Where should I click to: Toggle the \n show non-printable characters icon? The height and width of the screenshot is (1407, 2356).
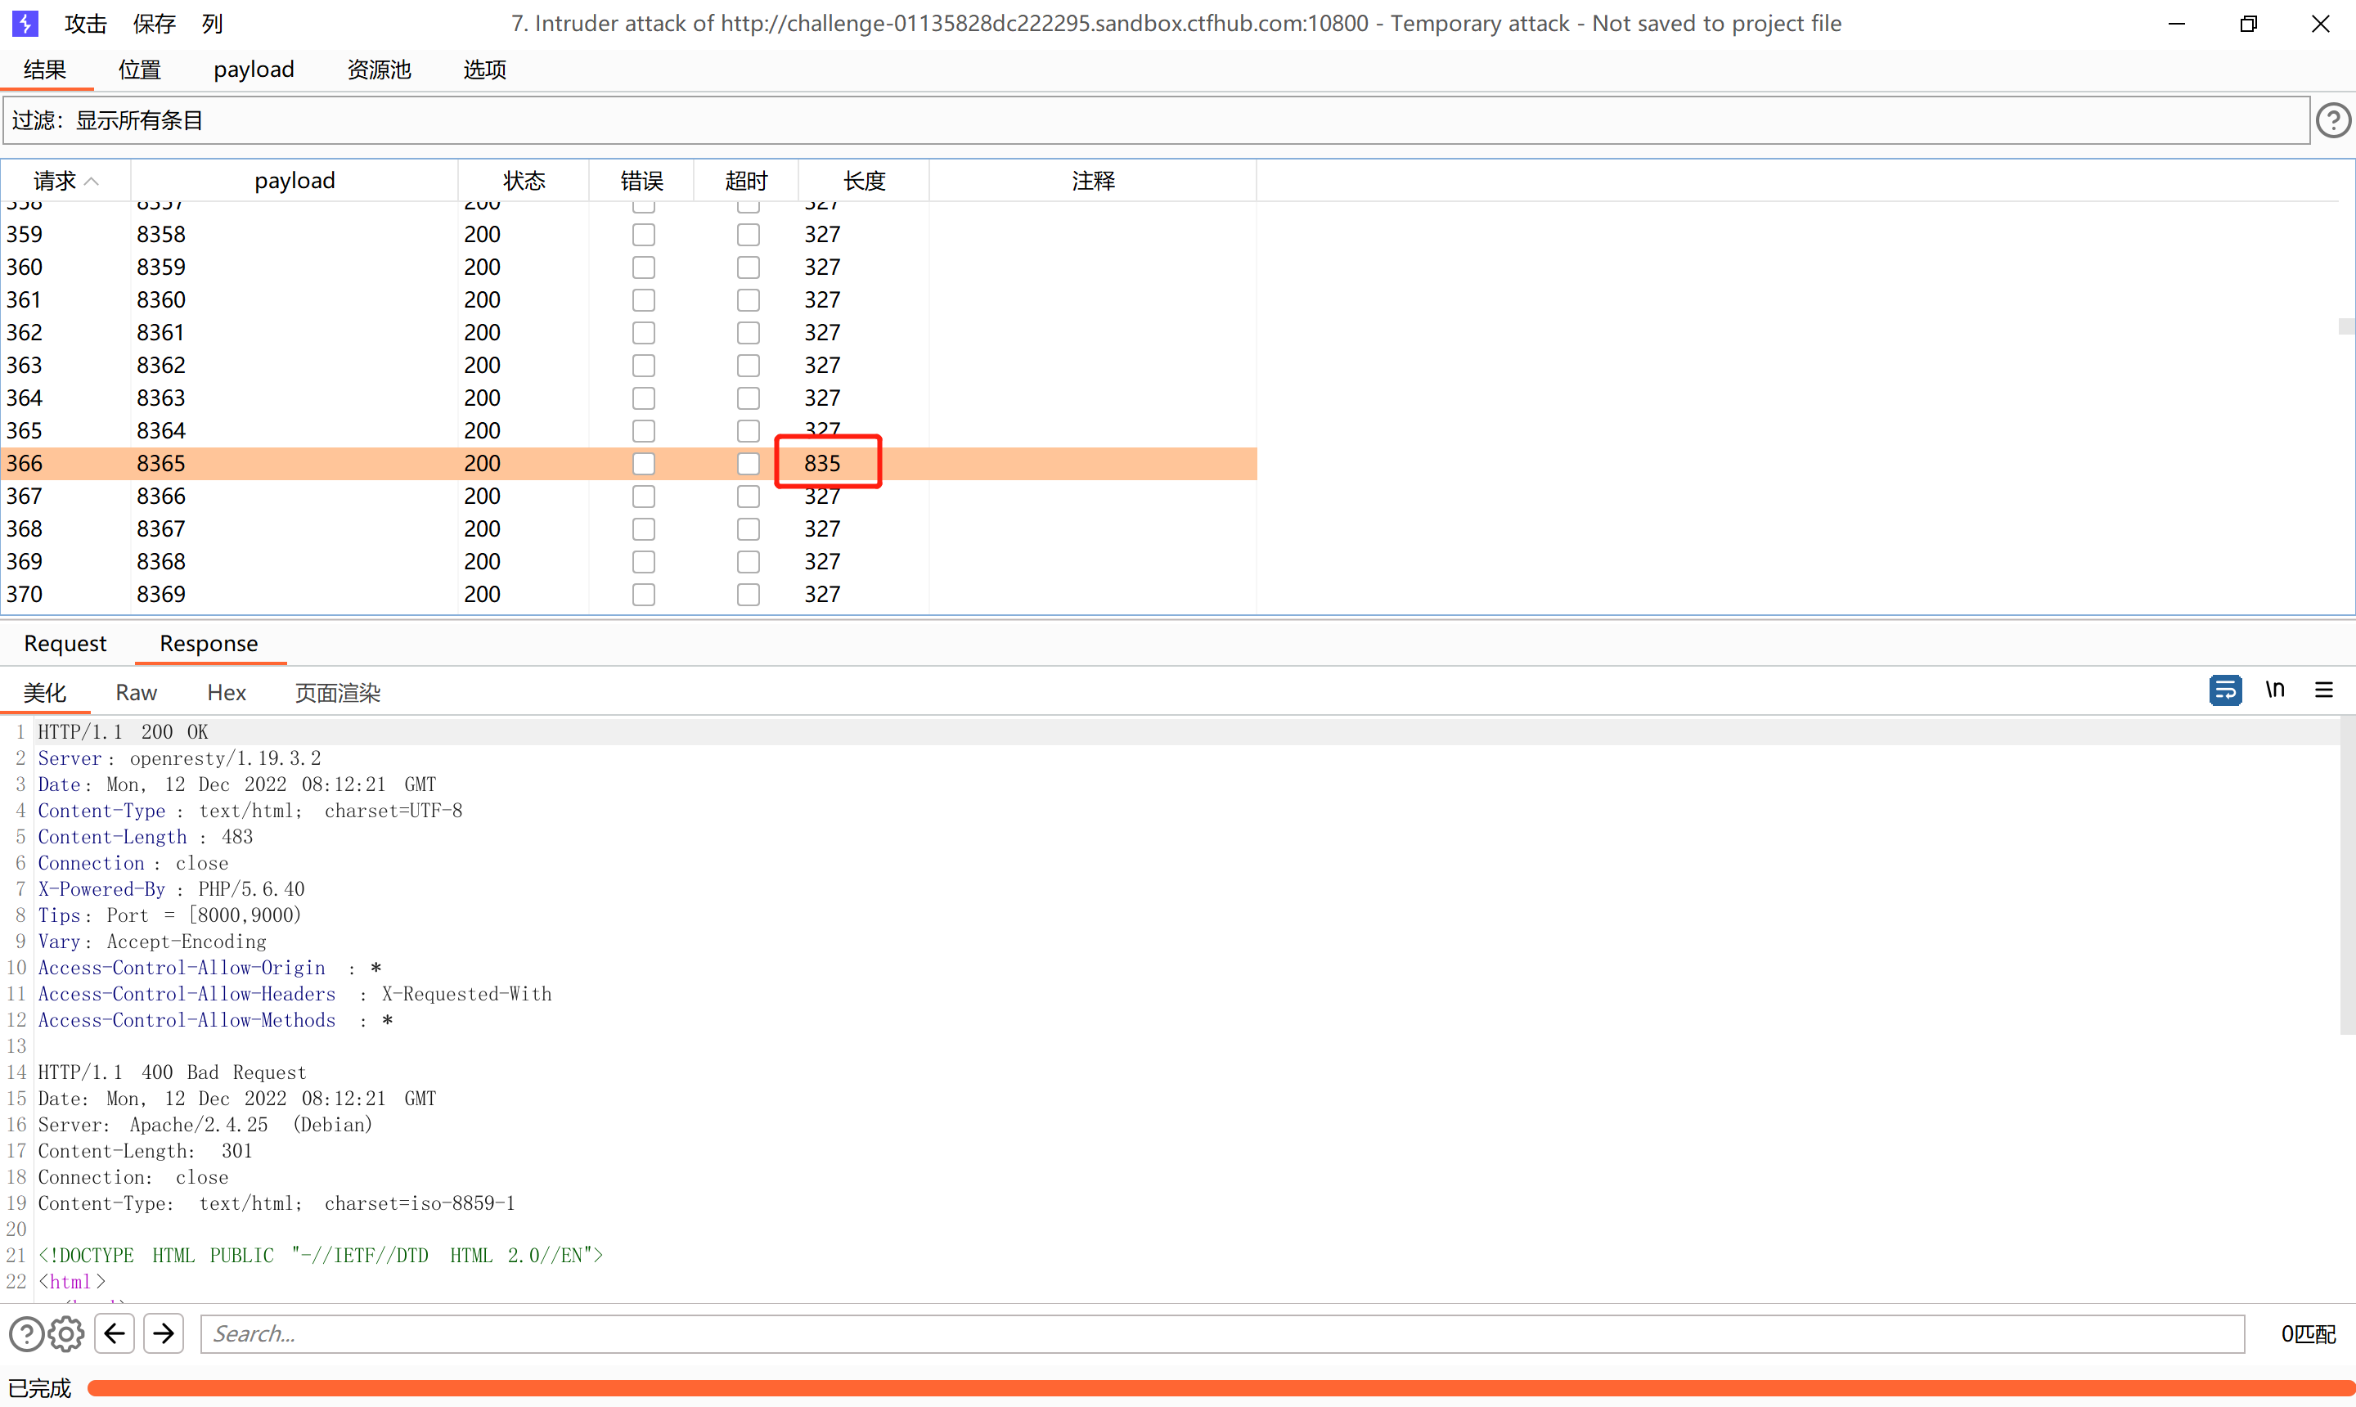tap(2274, 690)
